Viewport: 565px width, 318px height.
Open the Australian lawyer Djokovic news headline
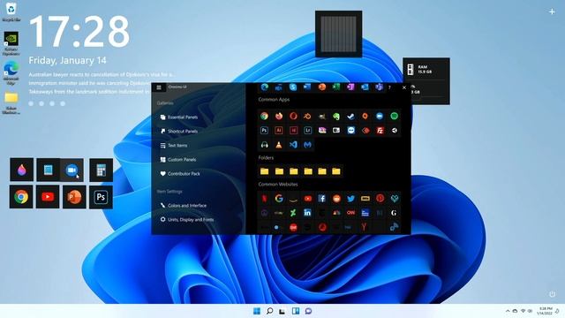click(102, 74)
